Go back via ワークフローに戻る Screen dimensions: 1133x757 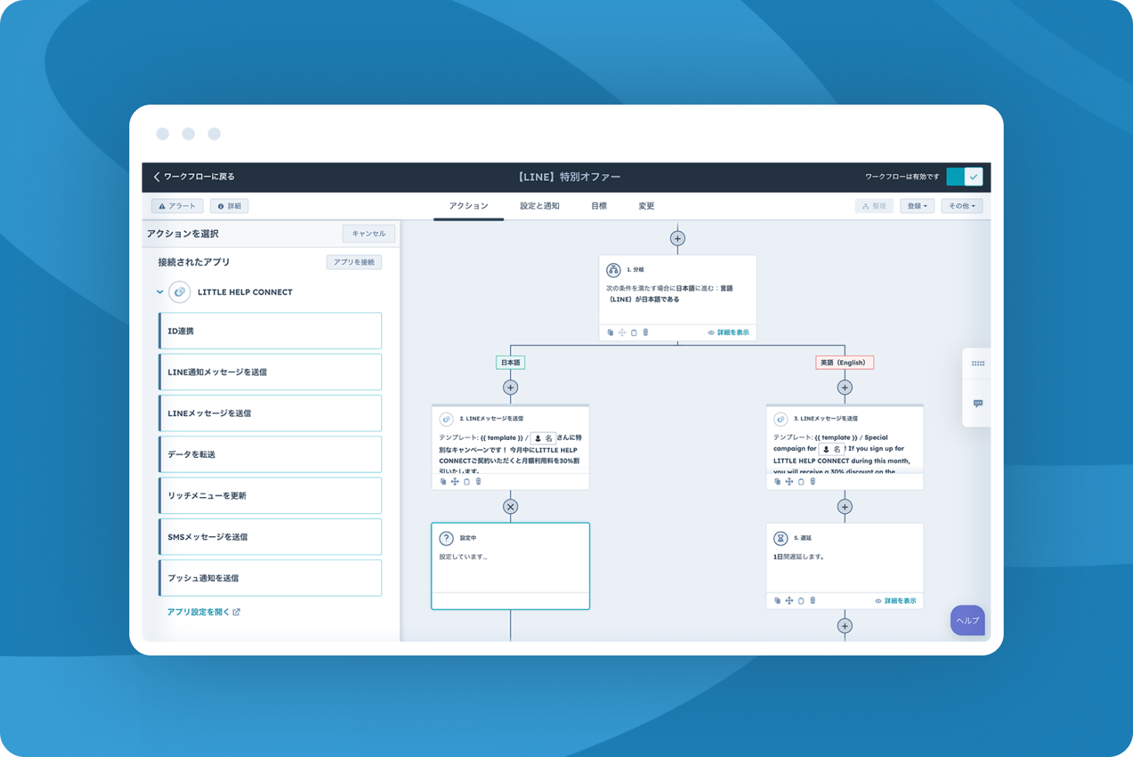[x=194, y=177]
